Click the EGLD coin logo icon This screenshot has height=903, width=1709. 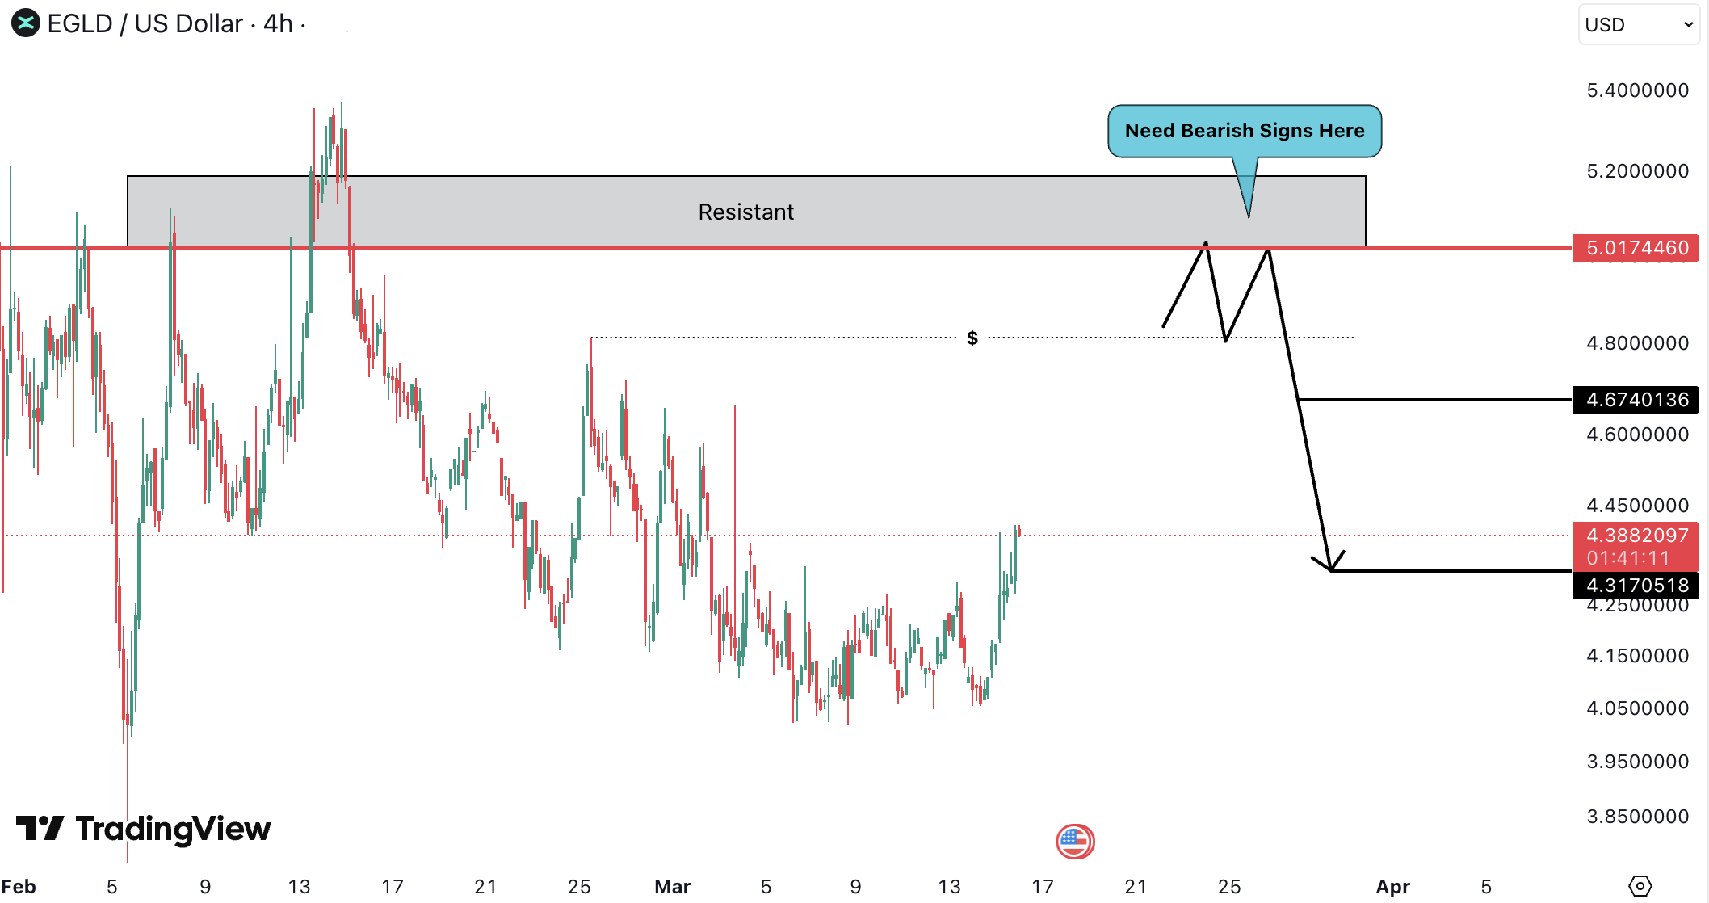26,23
